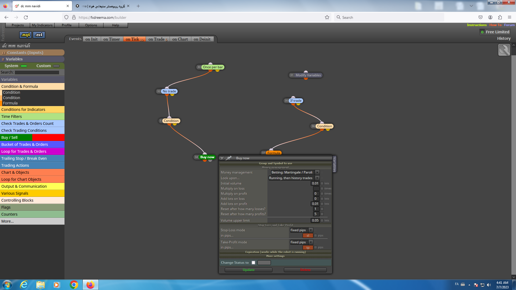
Task: Click the block Search field
Action: coord(37,73)
